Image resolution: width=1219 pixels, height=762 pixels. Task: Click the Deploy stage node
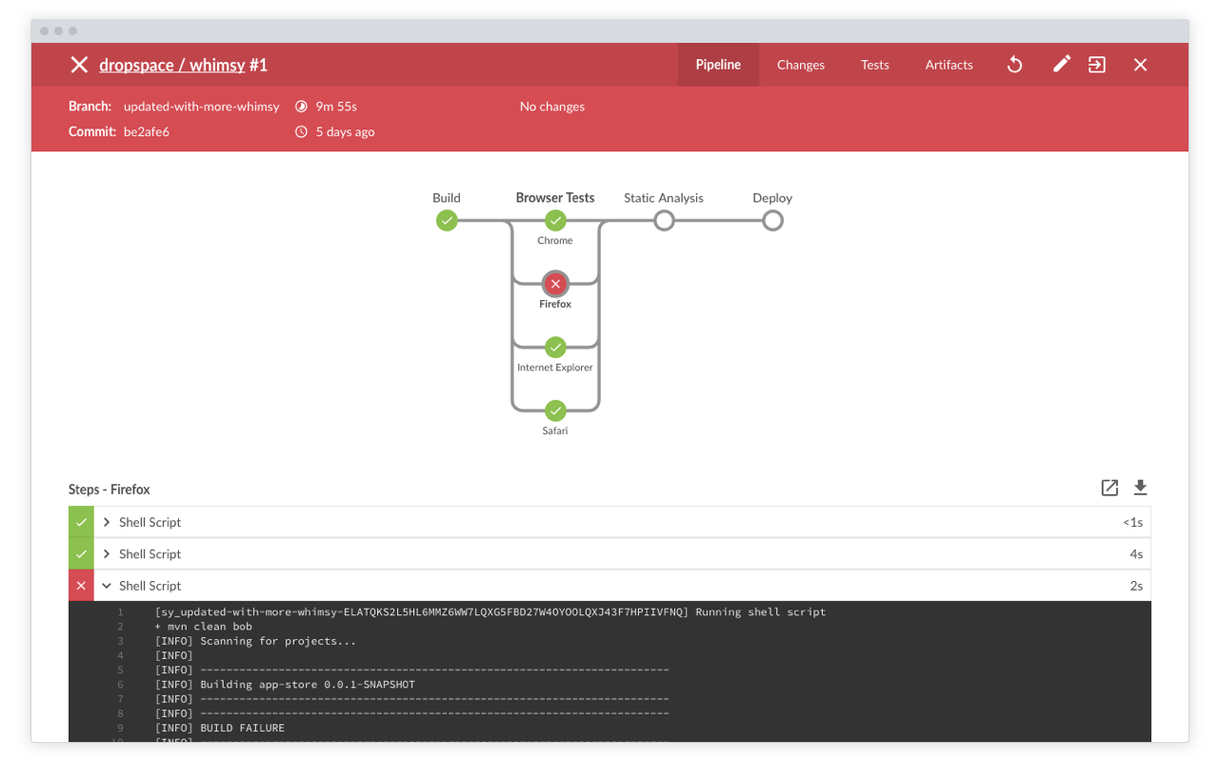tap(771, 220)
